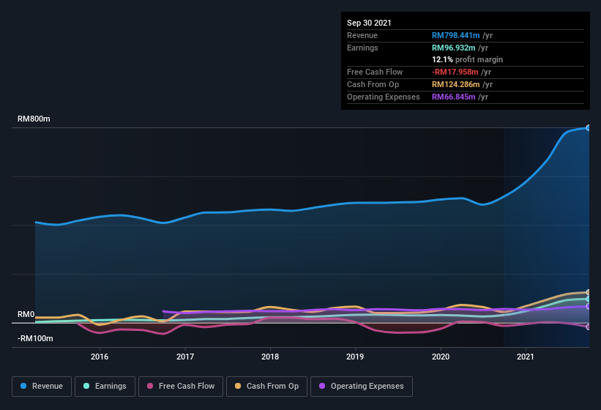Toggle the Earnings legend button
601x410 pixels.
[x=105, y=387]
